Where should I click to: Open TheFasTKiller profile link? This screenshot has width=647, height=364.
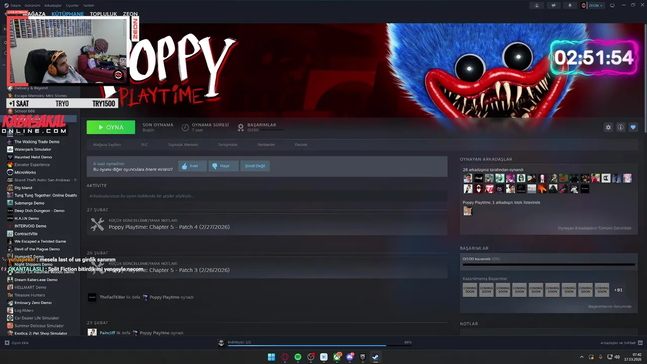112,297
